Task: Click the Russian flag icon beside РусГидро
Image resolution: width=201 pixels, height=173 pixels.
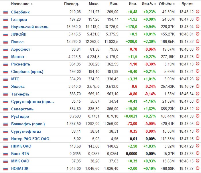Action: coord(5,117)
